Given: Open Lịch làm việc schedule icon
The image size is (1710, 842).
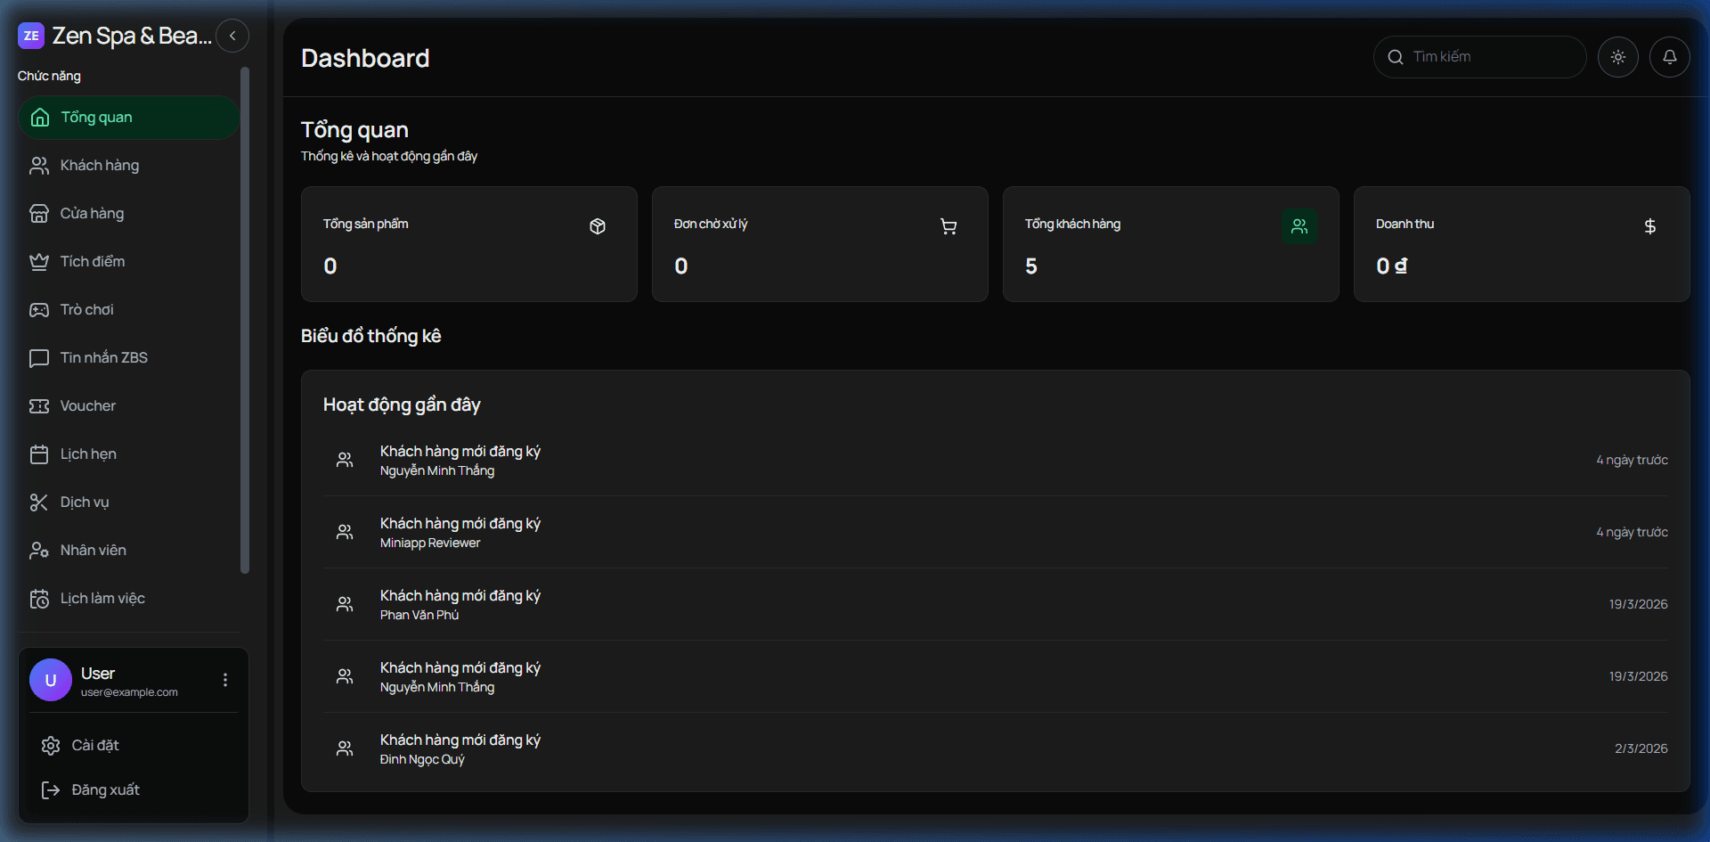Looking at the screenshot, I should (x=39, y=598).
